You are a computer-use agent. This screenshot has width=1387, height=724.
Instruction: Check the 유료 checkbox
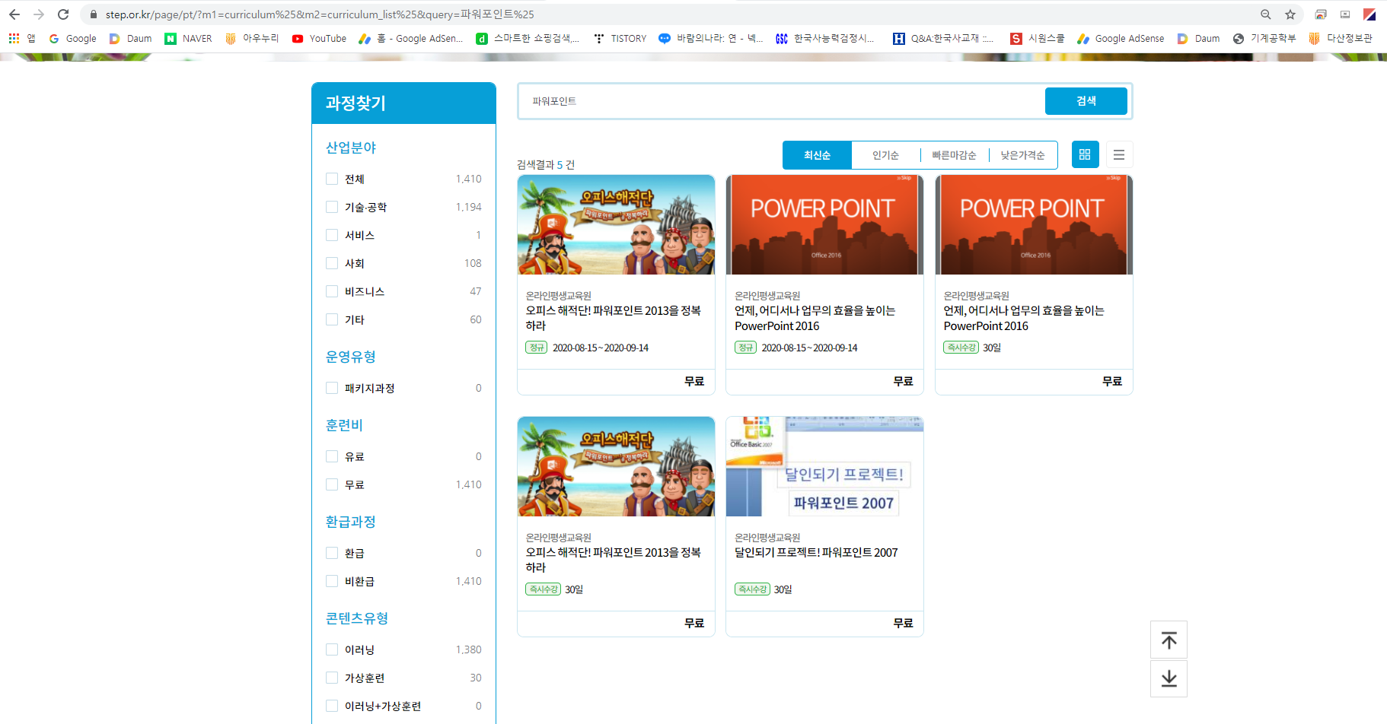(x=332, y=456)
